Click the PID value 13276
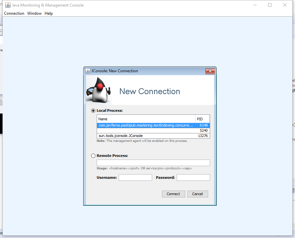 pos(203,136)
